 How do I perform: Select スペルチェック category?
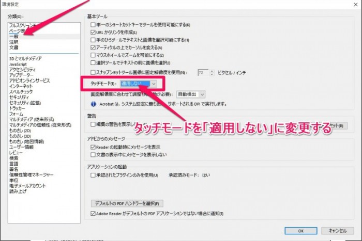tap(21, 92)
